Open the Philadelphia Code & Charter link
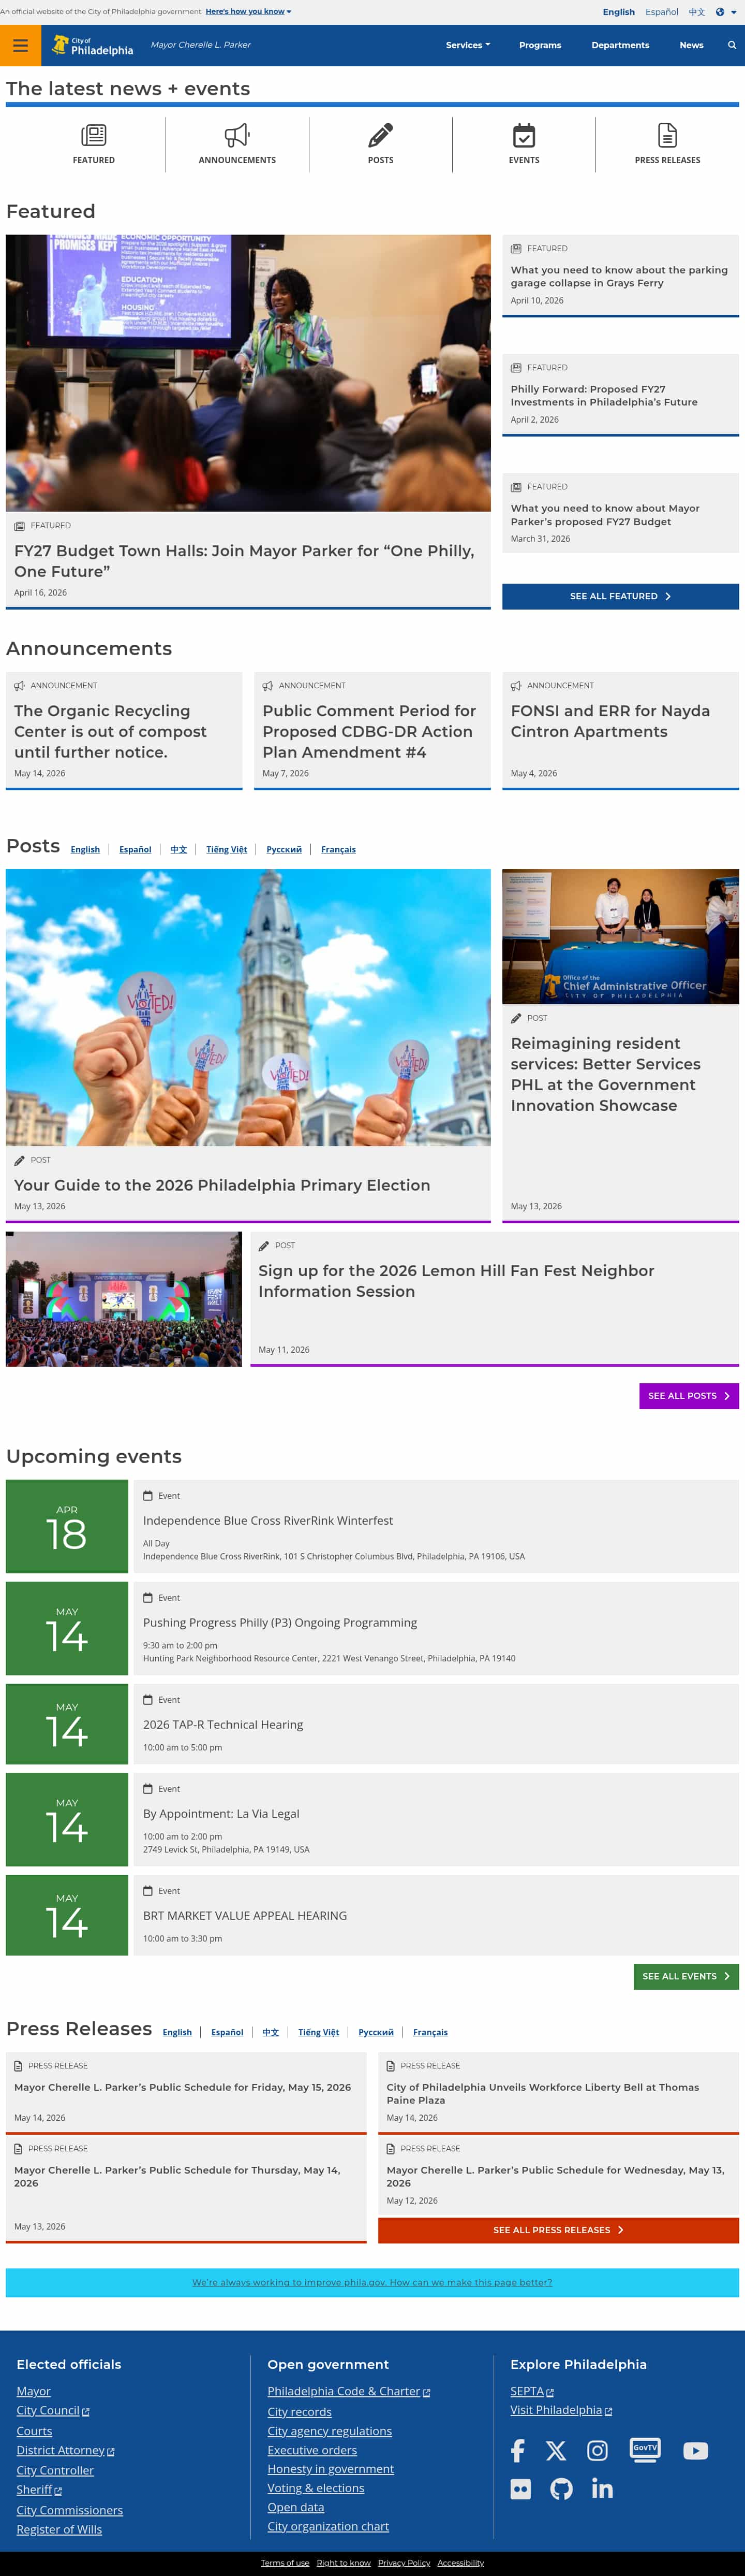The image size is (745, 2576). [x=349, y=2391]
